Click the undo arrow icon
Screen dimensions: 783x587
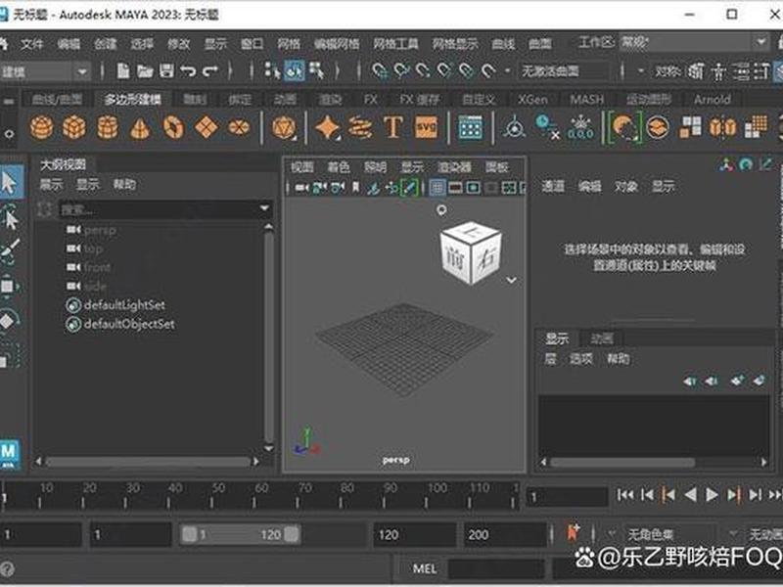pyautogui.click(x=188, y=71)
